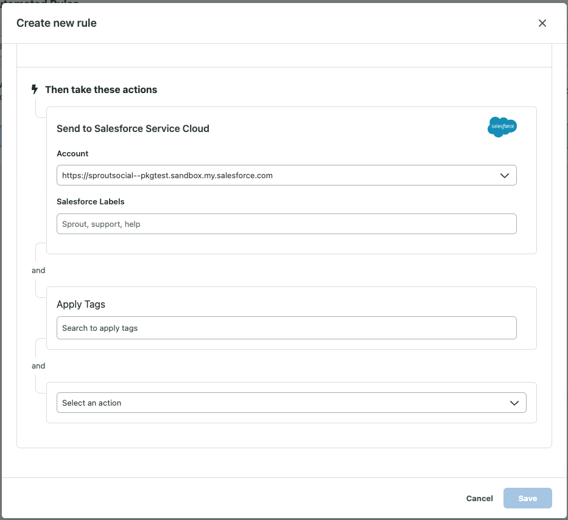Click the second "and" connector label
Viewport: 568px width, 520px height.
click(38, 366)
